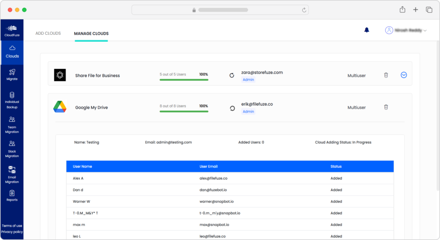Image resolution: width=440 pixels, height=240 pixels.
Task: Open the Migrate section in sidebar
Action: point(12,74)
